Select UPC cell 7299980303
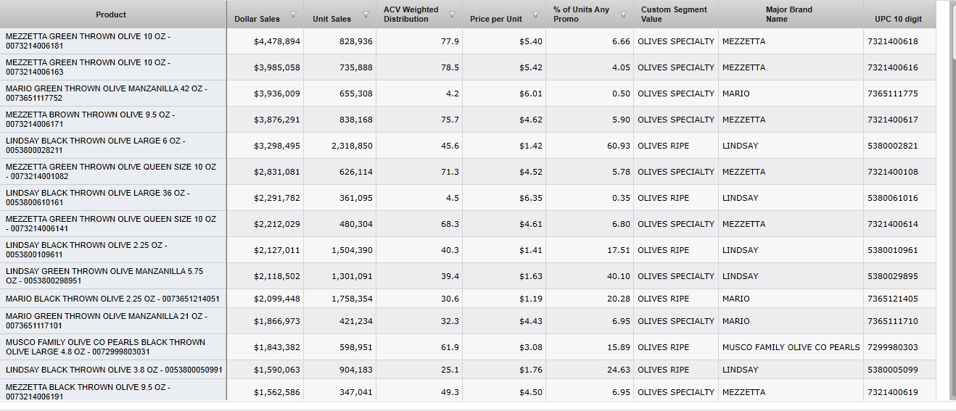956x411 pixels. pos(892,347)
